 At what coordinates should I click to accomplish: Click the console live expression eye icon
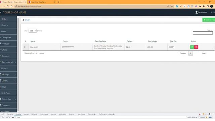pos(13,117)
